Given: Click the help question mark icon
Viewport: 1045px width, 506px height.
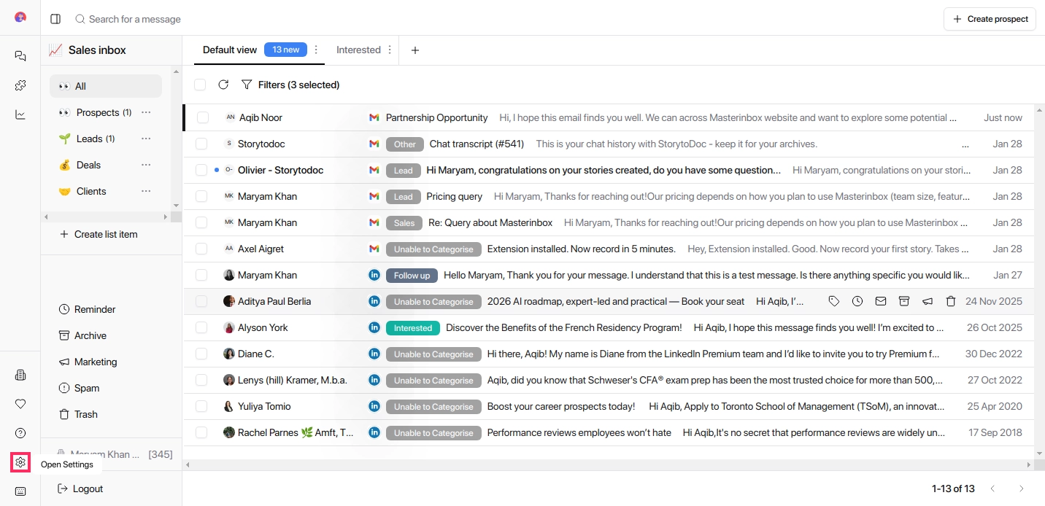Looking at the screenshot, I should (20, 433).
